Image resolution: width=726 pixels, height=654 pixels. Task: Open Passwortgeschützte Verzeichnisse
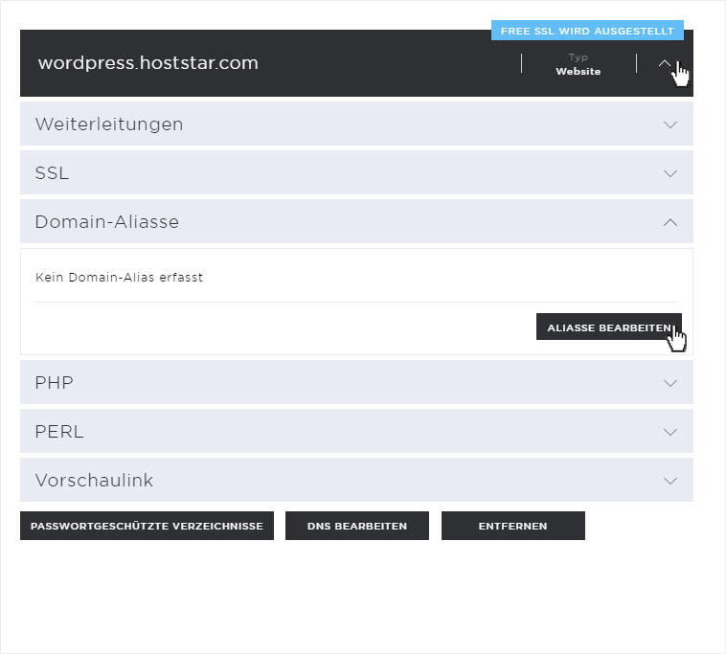(147, 526)
